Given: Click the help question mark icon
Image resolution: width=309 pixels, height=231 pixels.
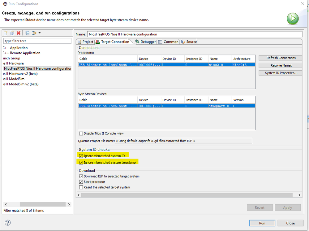Looking at the screenshot, I should [x=8, y=223].
